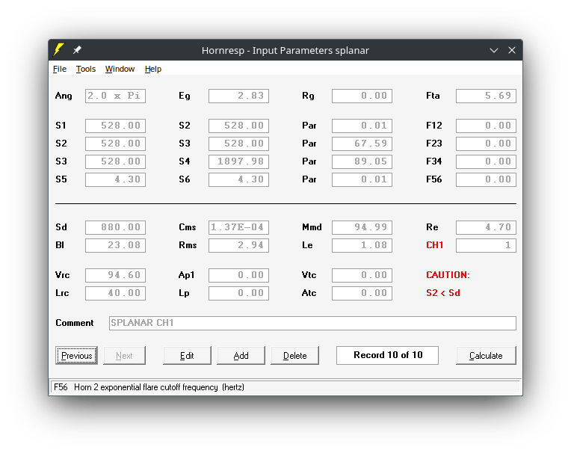Click the Next record button
Image resolution: width=571 pixels, height=453 pixels.
click(x=124, y=355)
